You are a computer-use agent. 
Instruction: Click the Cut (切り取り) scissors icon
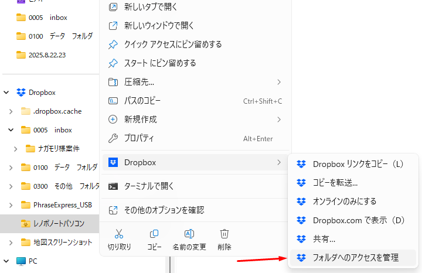coord(119,235)
